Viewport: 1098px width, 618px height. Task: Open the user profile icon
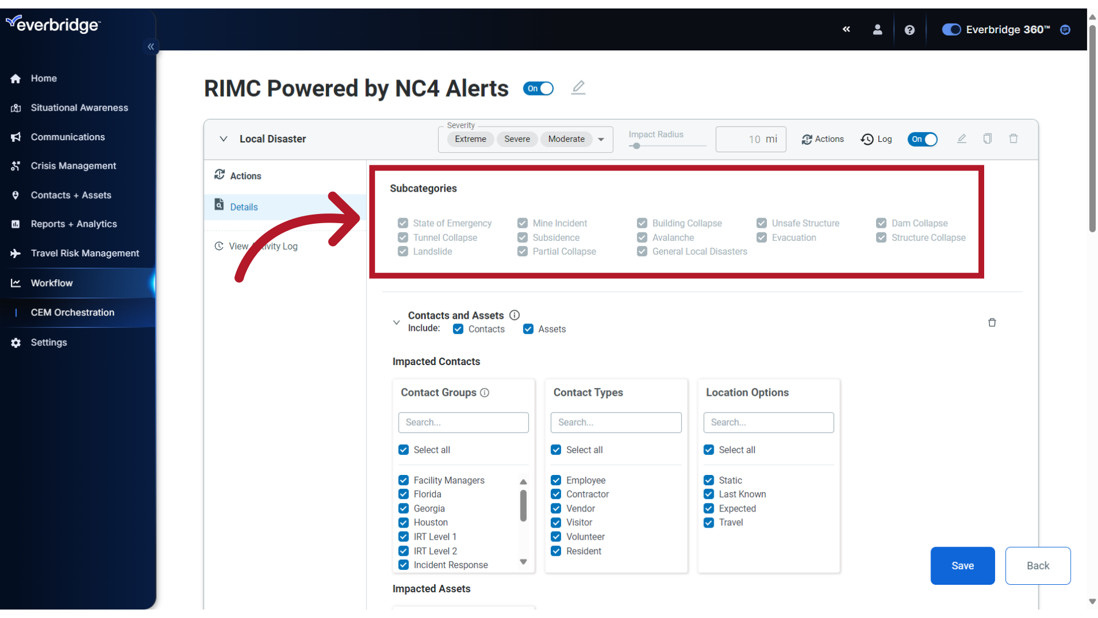coord(877,30)
